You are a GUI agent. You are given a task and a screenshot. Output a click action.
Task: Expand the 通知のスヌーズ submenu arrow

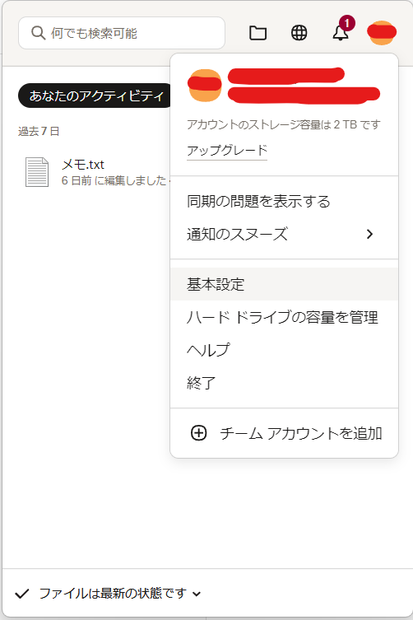pyautogui.click(x=369, y=234)
